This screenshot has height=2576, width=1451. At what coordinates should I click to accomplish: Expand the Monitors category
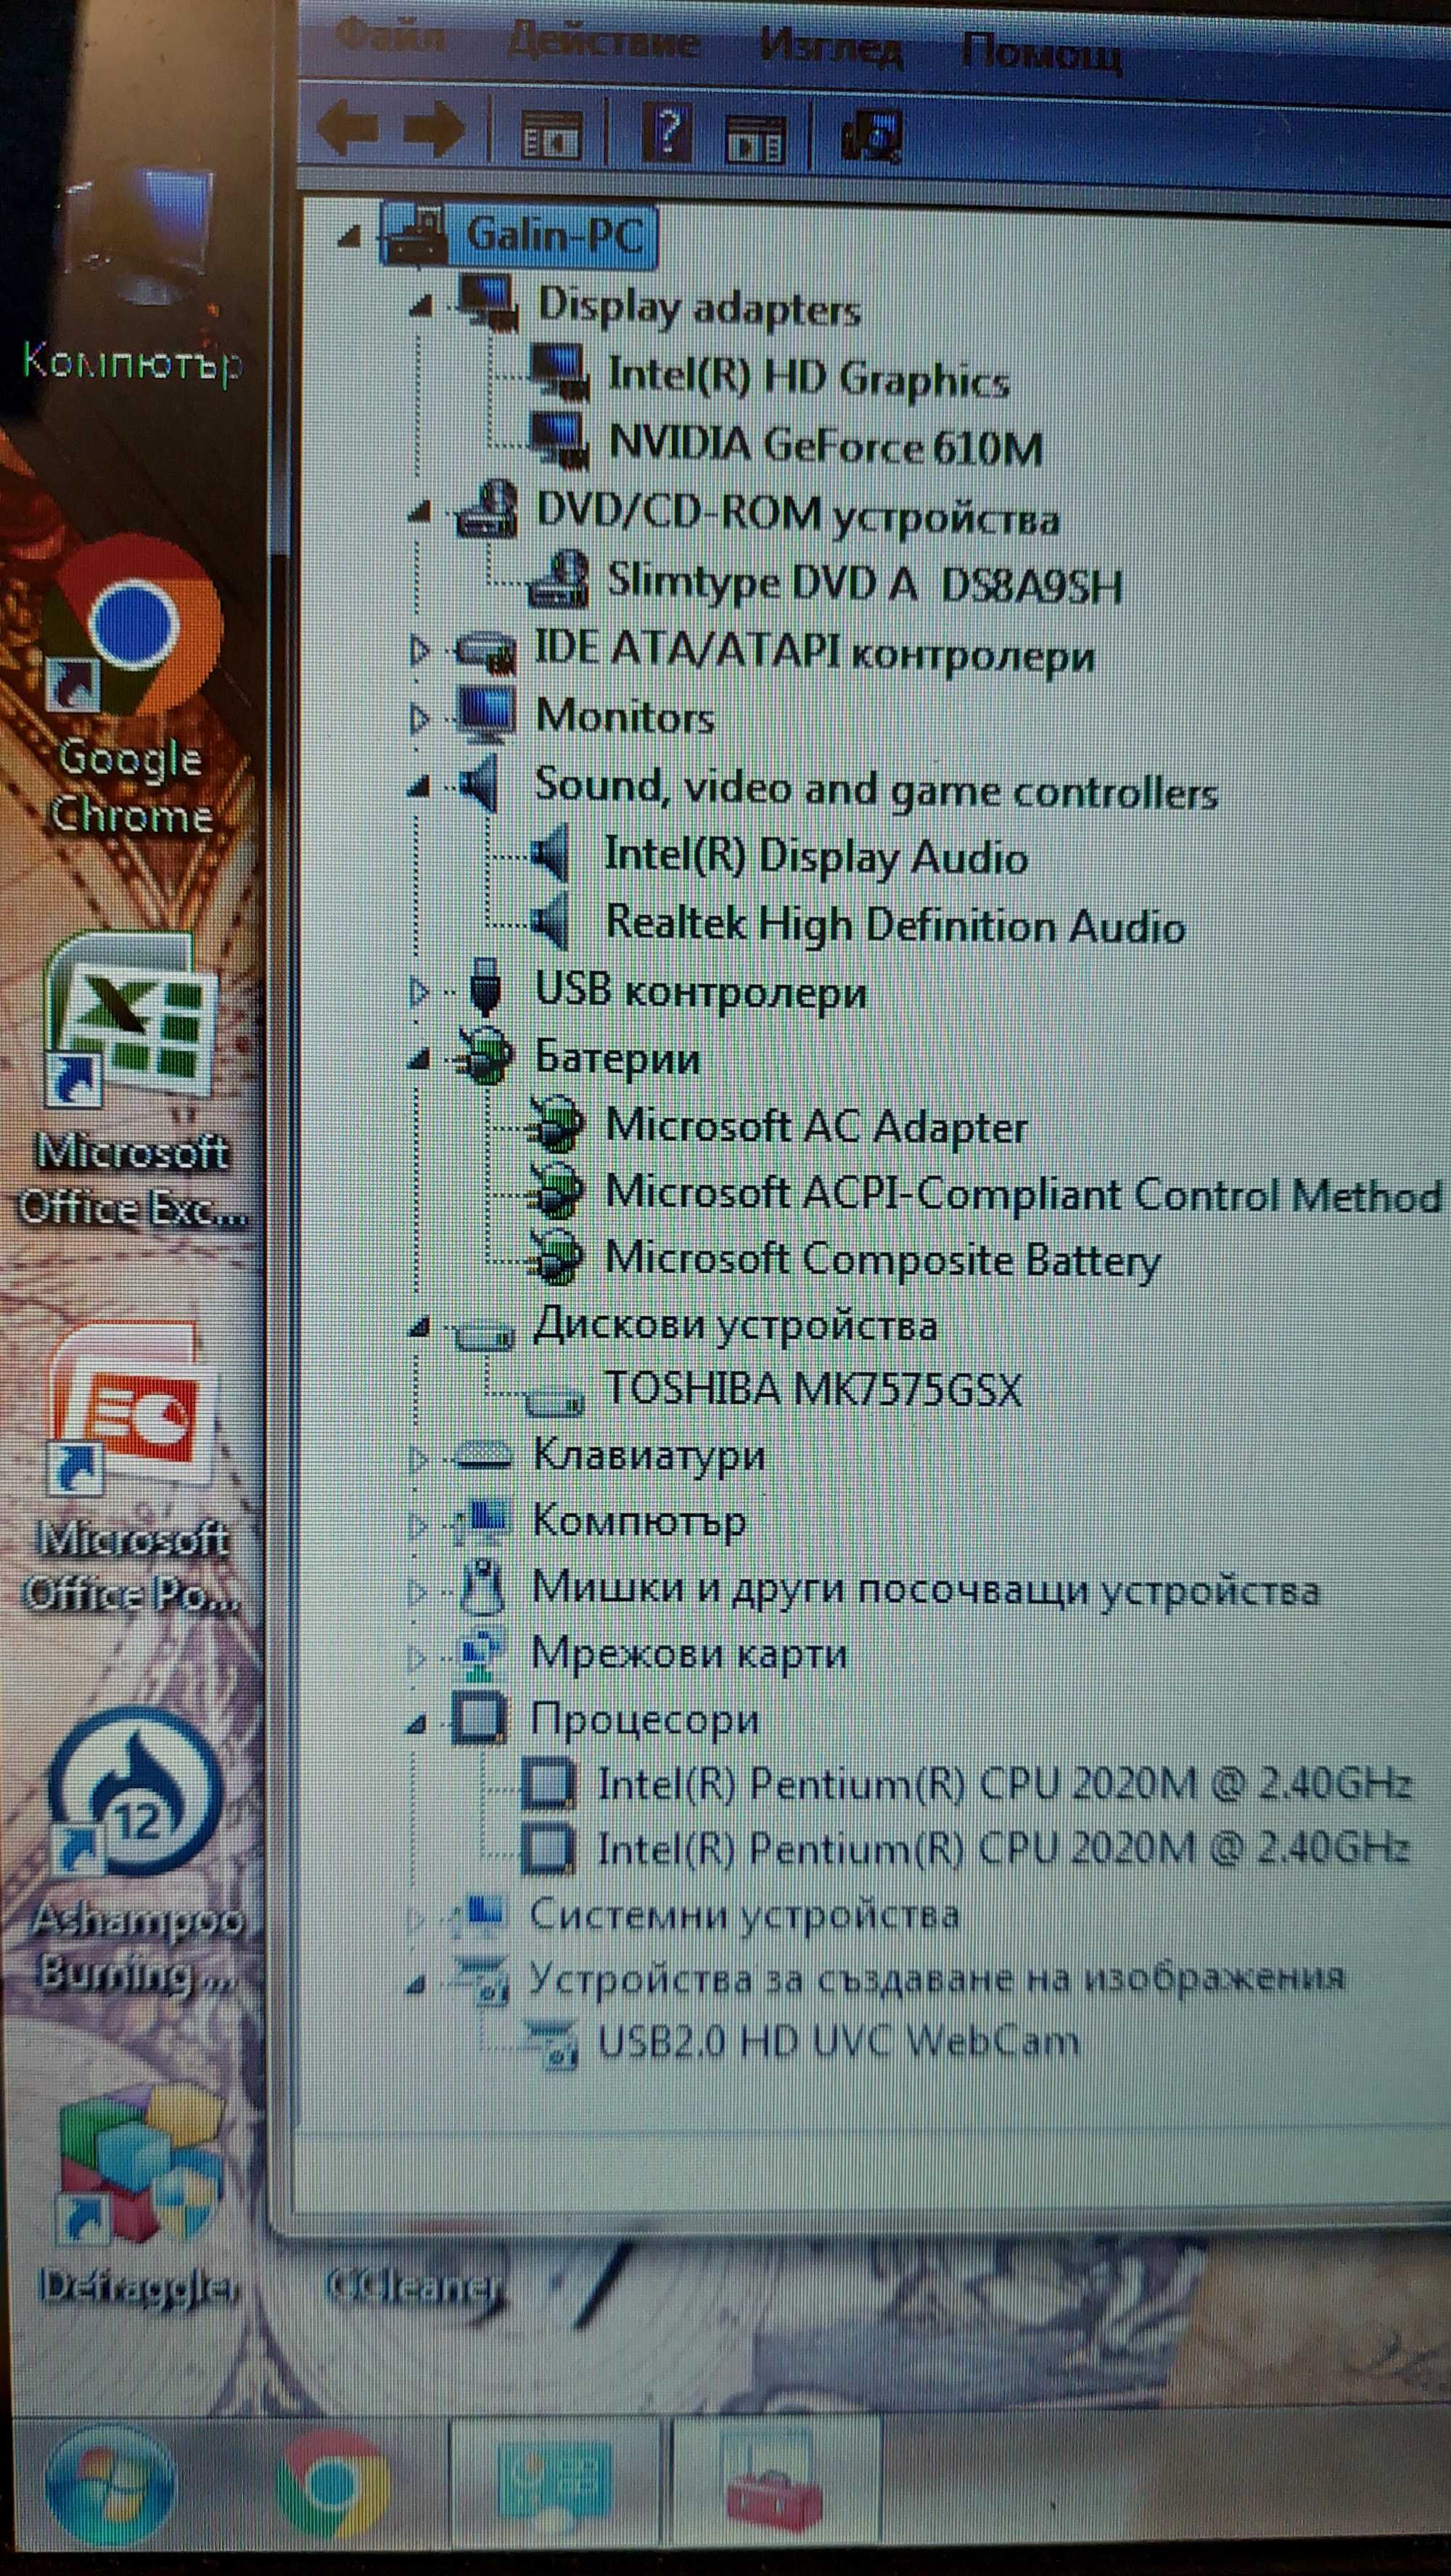[x=419, y=718]
